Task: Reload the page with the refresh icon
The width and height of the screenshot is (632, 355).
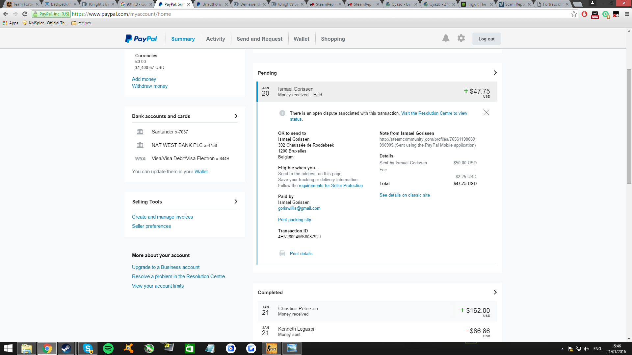Action: pos(25,14)
